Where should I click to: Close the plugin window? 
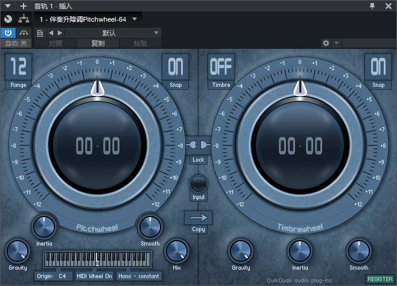coord(389,6)
